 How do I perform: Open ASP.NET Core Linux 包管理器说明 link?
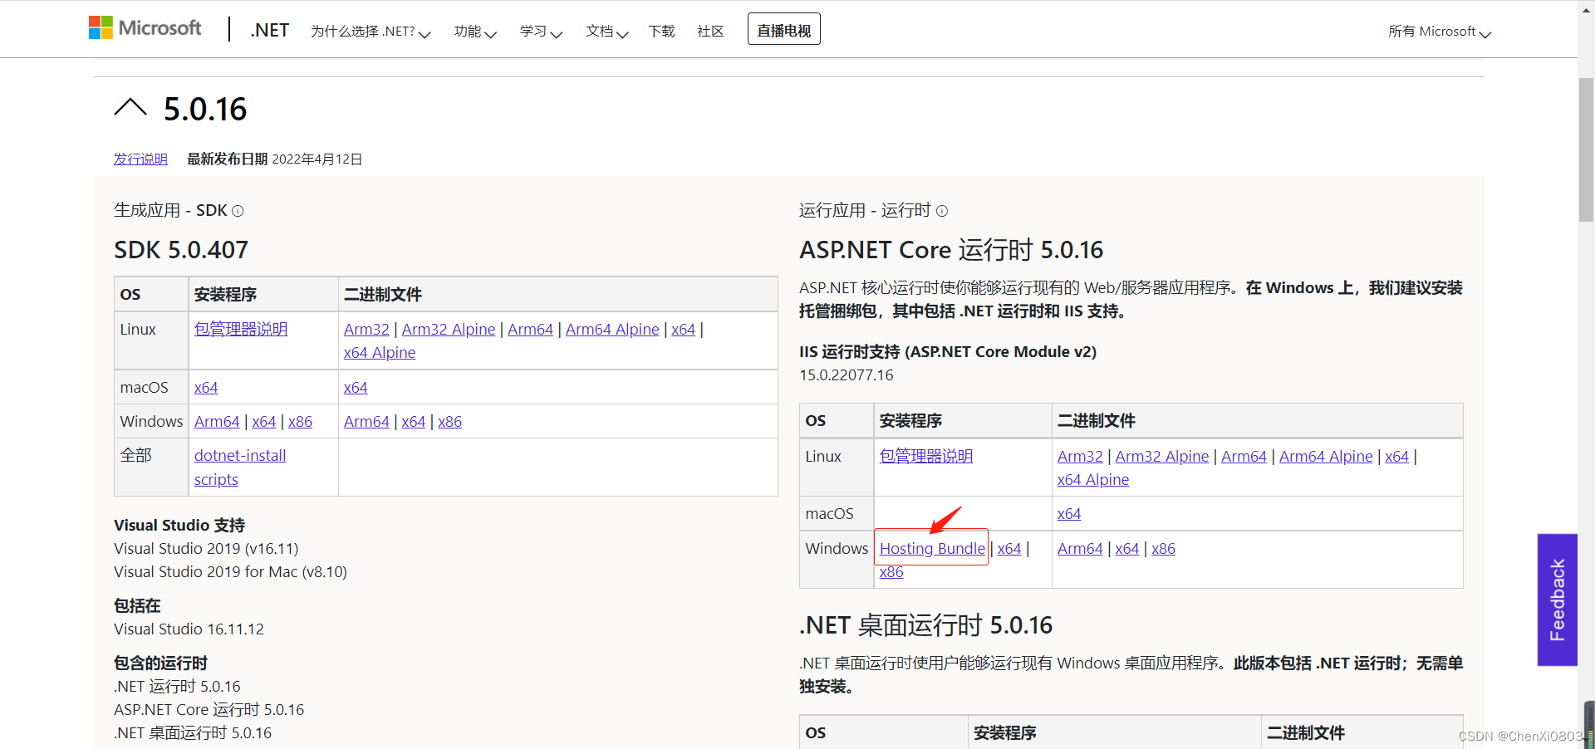(x=926, y=456)
